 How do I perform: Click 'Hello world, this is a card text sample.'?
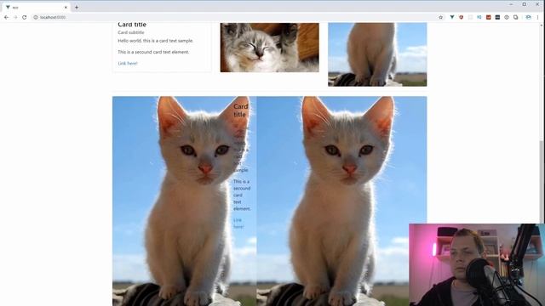tap(155, 41)
